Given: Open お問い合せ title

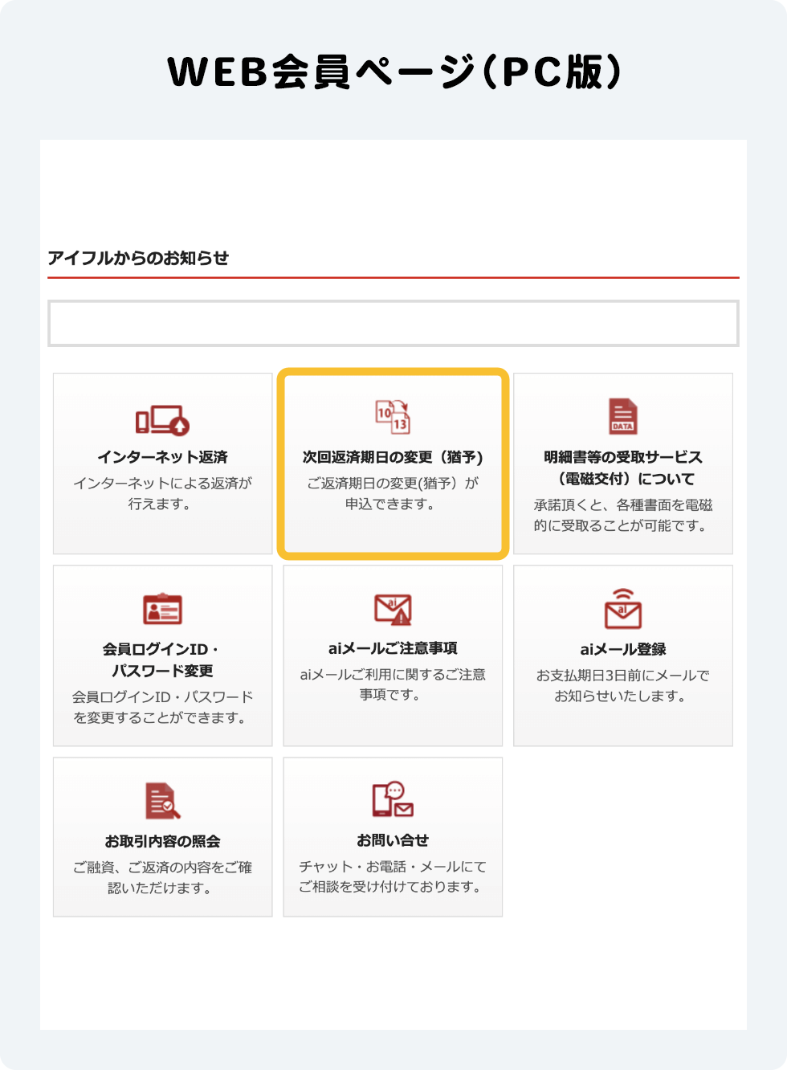Looking at the screenshot, I should (393, 840).
